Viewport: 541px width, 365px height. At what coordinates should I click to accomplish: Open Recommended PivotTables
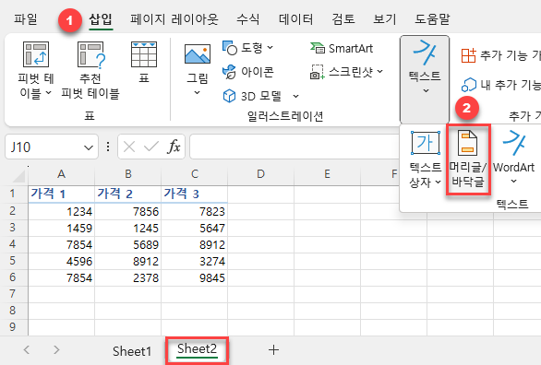[x=90, y=71]
